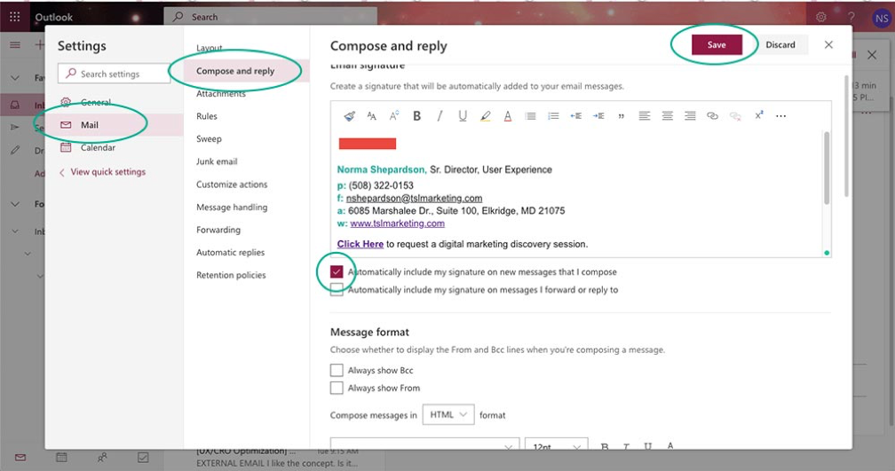Open Customize actions settings

(x=232, y=184)
